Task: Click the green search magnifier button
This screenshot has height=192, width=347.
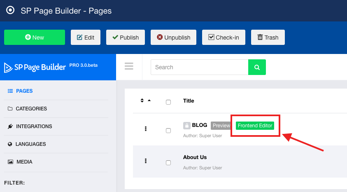Action: click(x=257, y=67)
